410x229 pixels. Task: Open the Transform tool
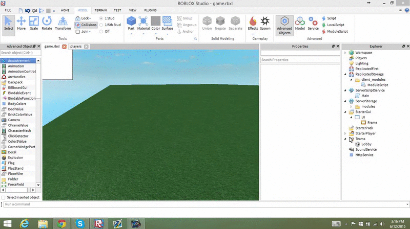(x=63, y=24)
